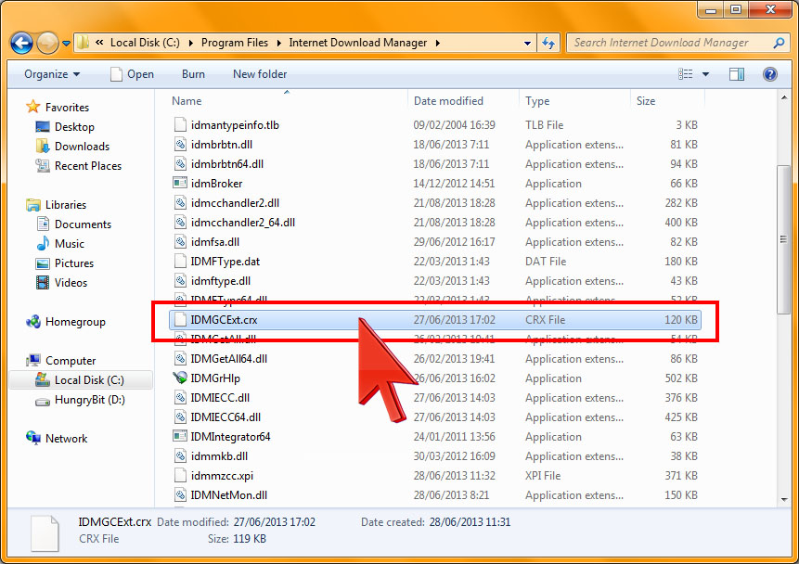The height and width of the screenshot is (564, 799).
Task: Select idmantypeinfo.tlb file icon
Action: [x=180, y=125]
